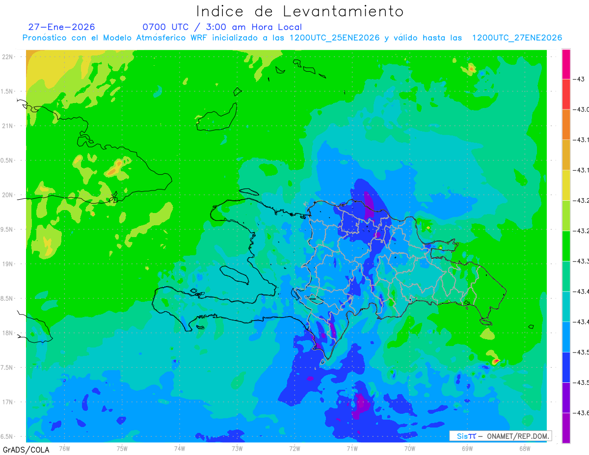Image resolution: width=589 pixels, height=455 pixels.
Task: Click the initialization time "1200UTC_25ENE2026"
Action: [334, 38]
